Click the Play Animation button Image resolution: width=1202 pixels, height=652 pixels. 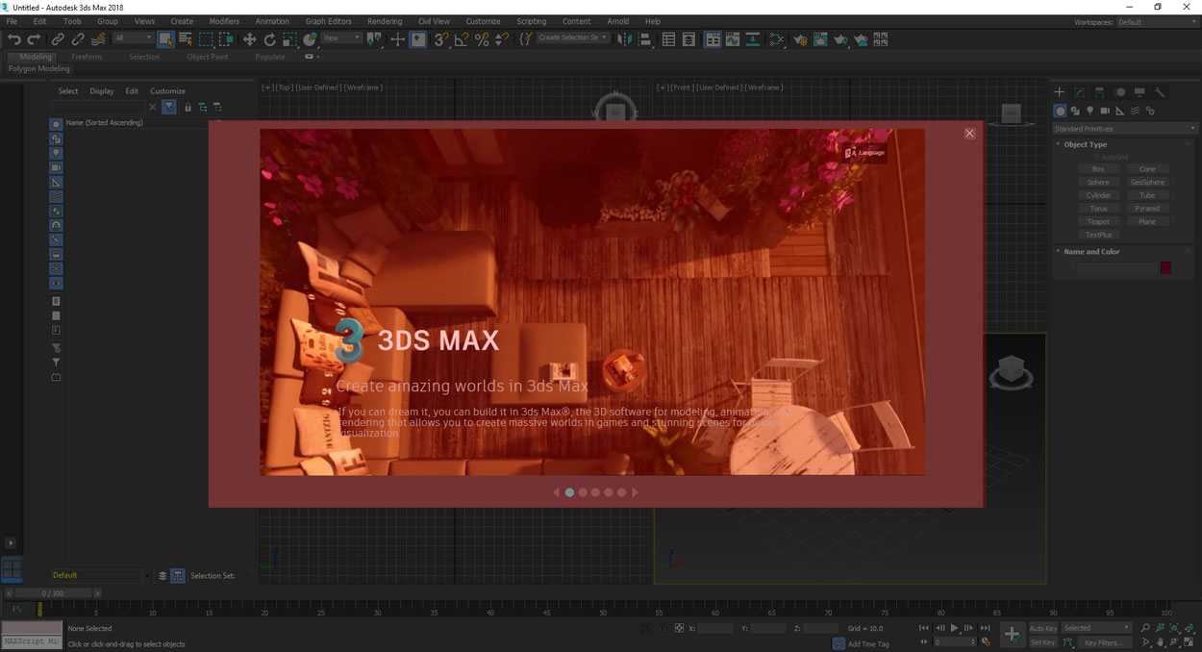tap(954, 628)
